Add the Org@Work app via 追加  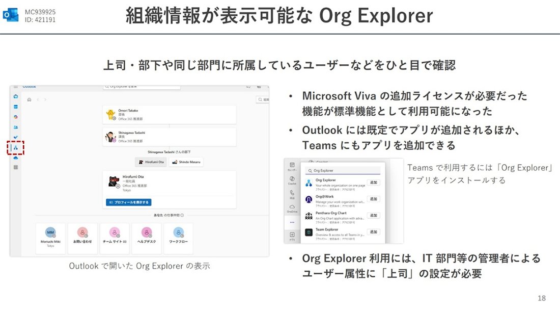tap(374, 199)
